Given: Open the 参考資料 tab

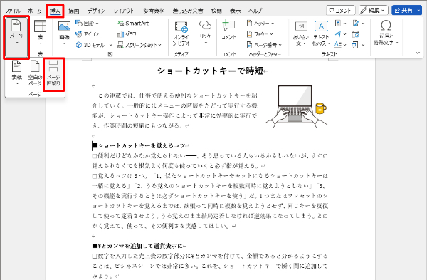Looking at the screenshot, I should pos(154,11).
